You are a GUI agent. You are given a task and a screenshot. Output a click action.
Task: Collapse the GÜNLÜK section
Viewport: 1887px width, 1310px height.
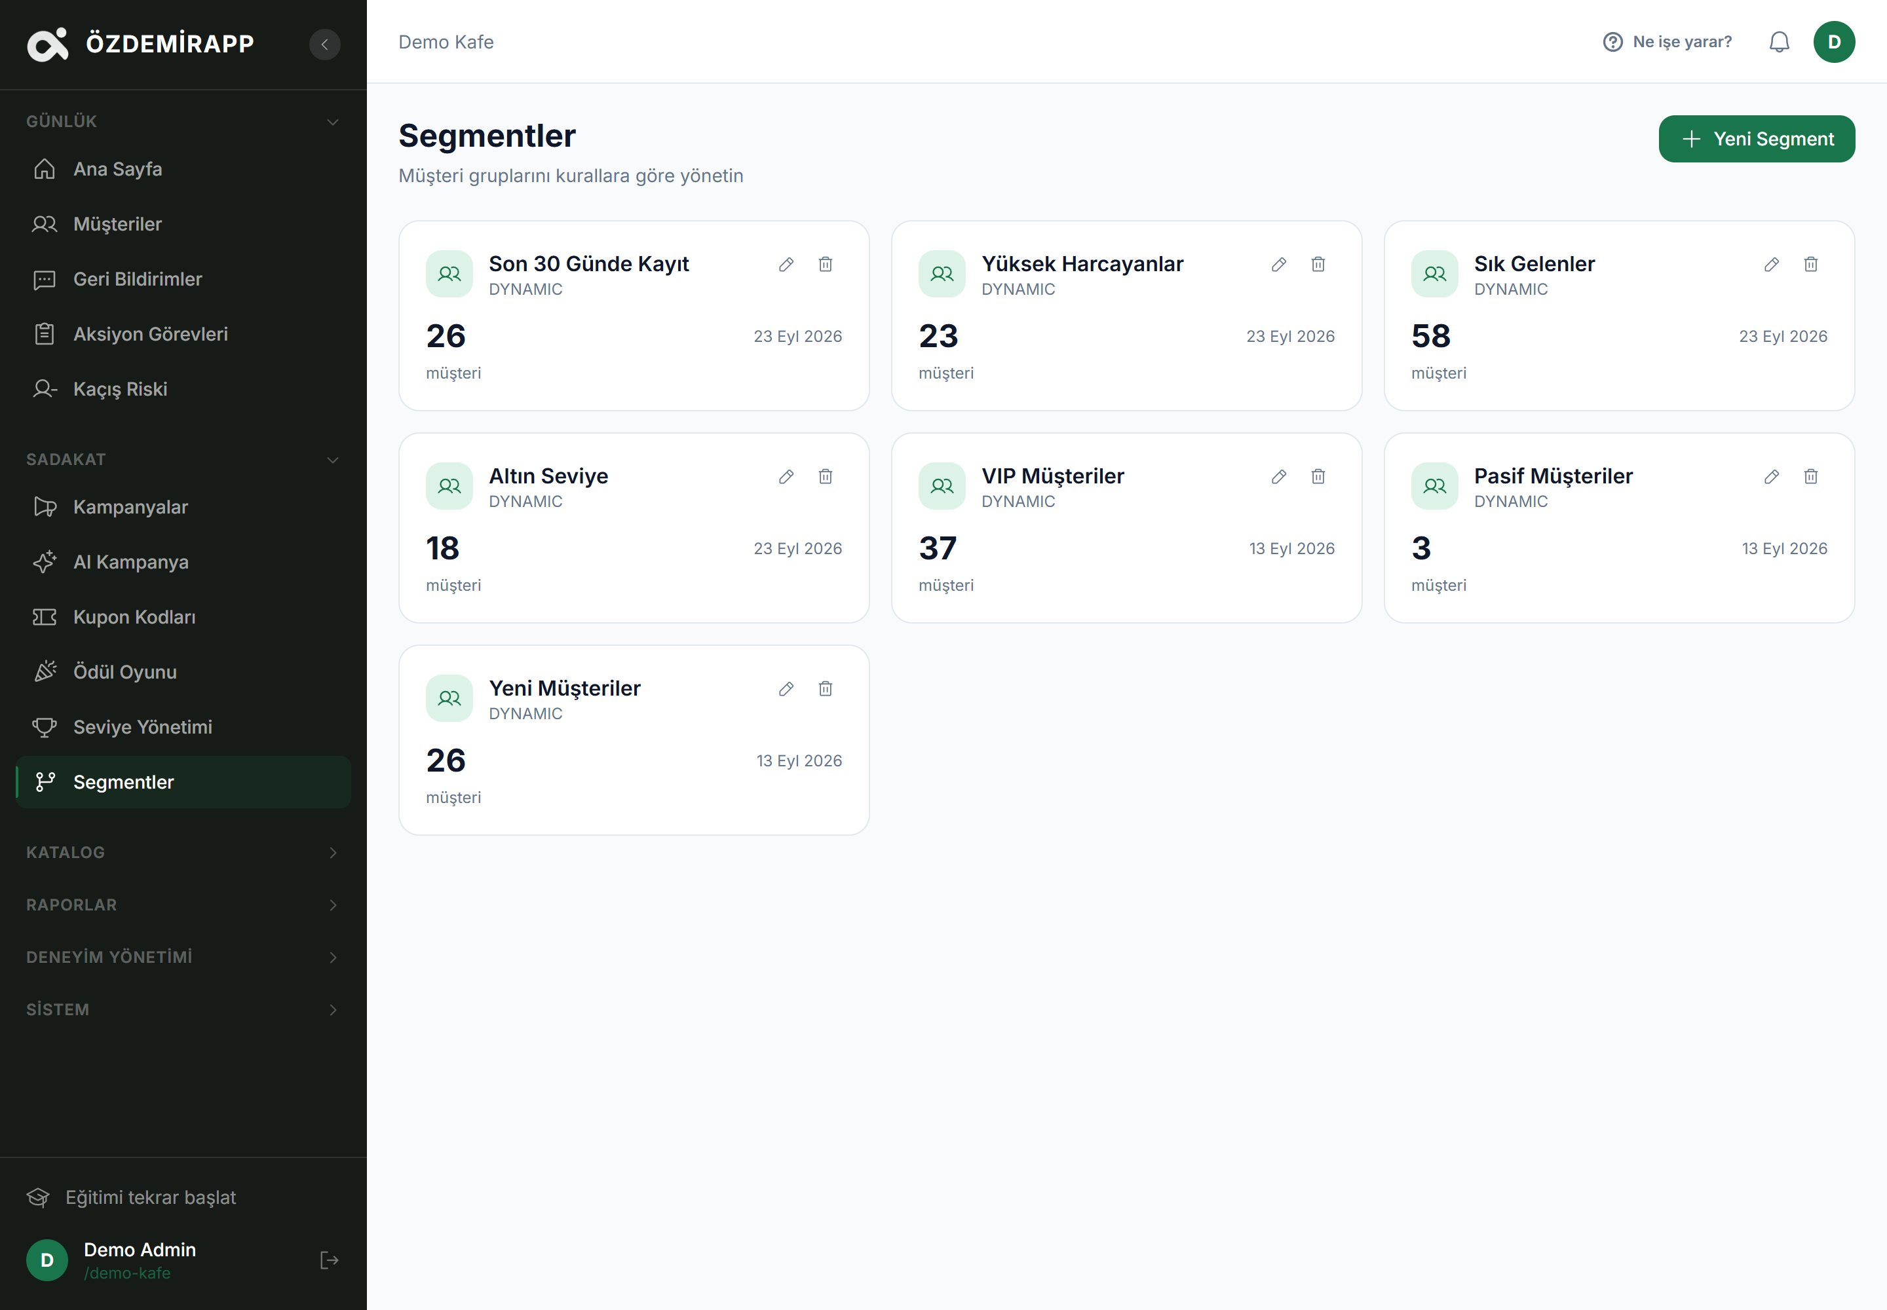tap(183, 121)
